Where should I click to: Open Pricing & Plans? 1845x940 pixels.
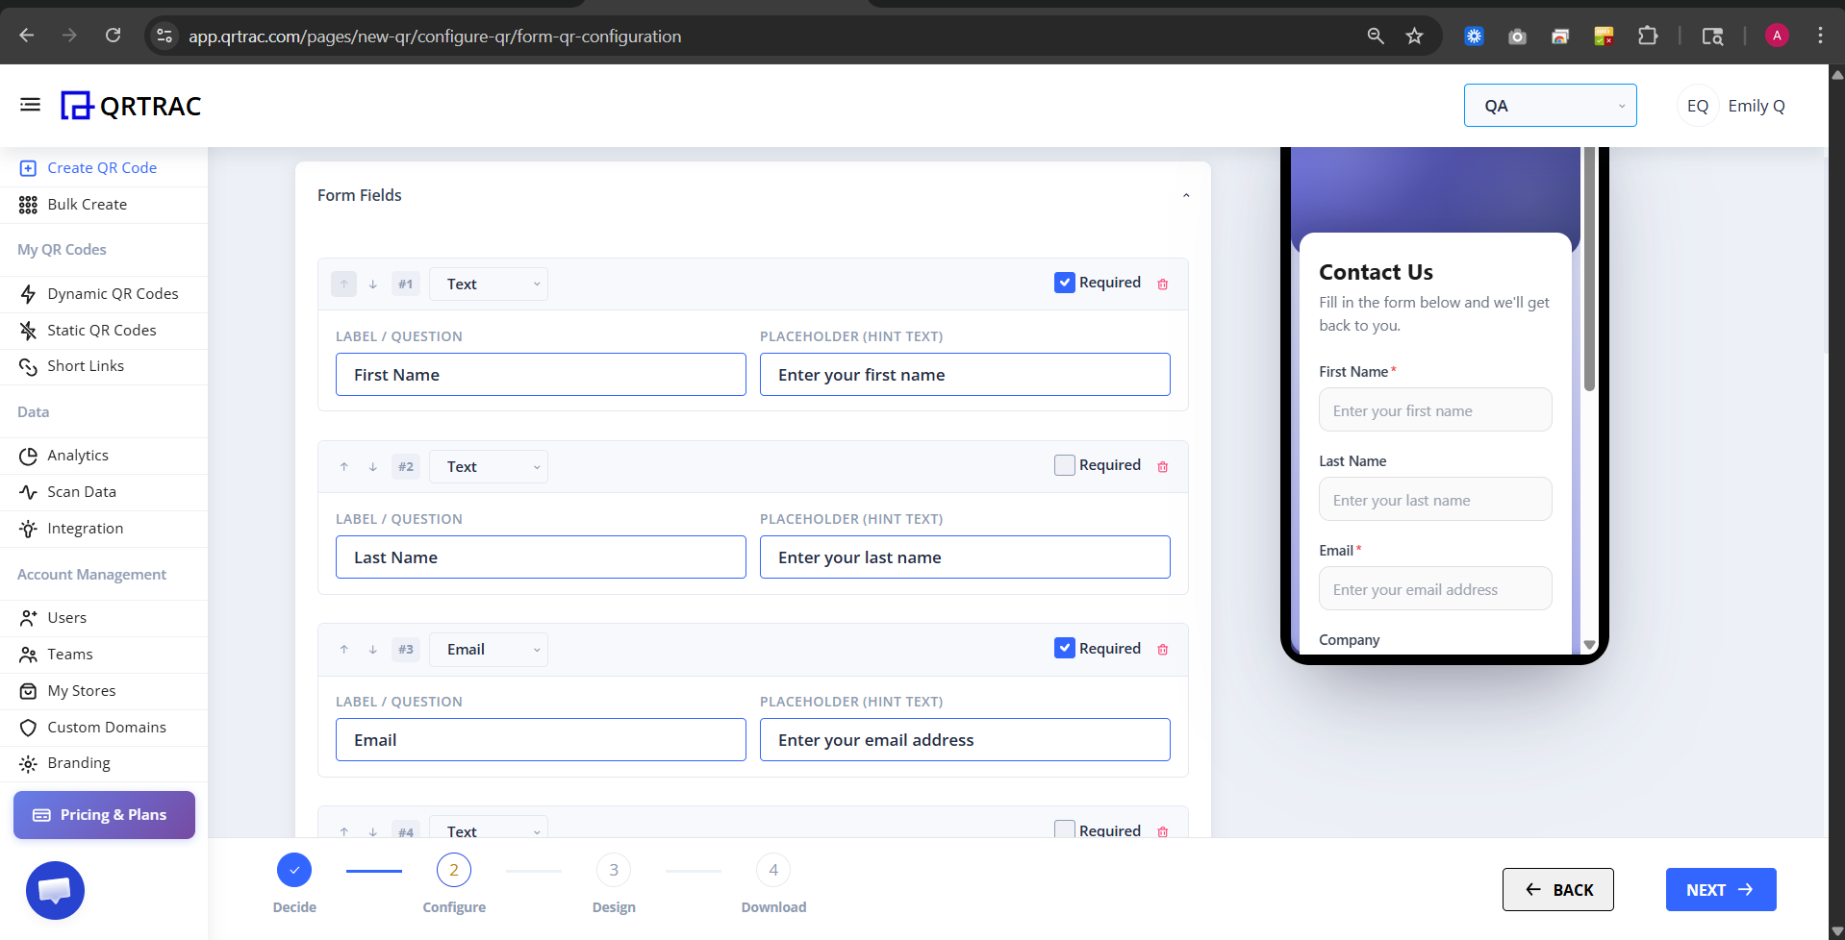coord(103,814)
